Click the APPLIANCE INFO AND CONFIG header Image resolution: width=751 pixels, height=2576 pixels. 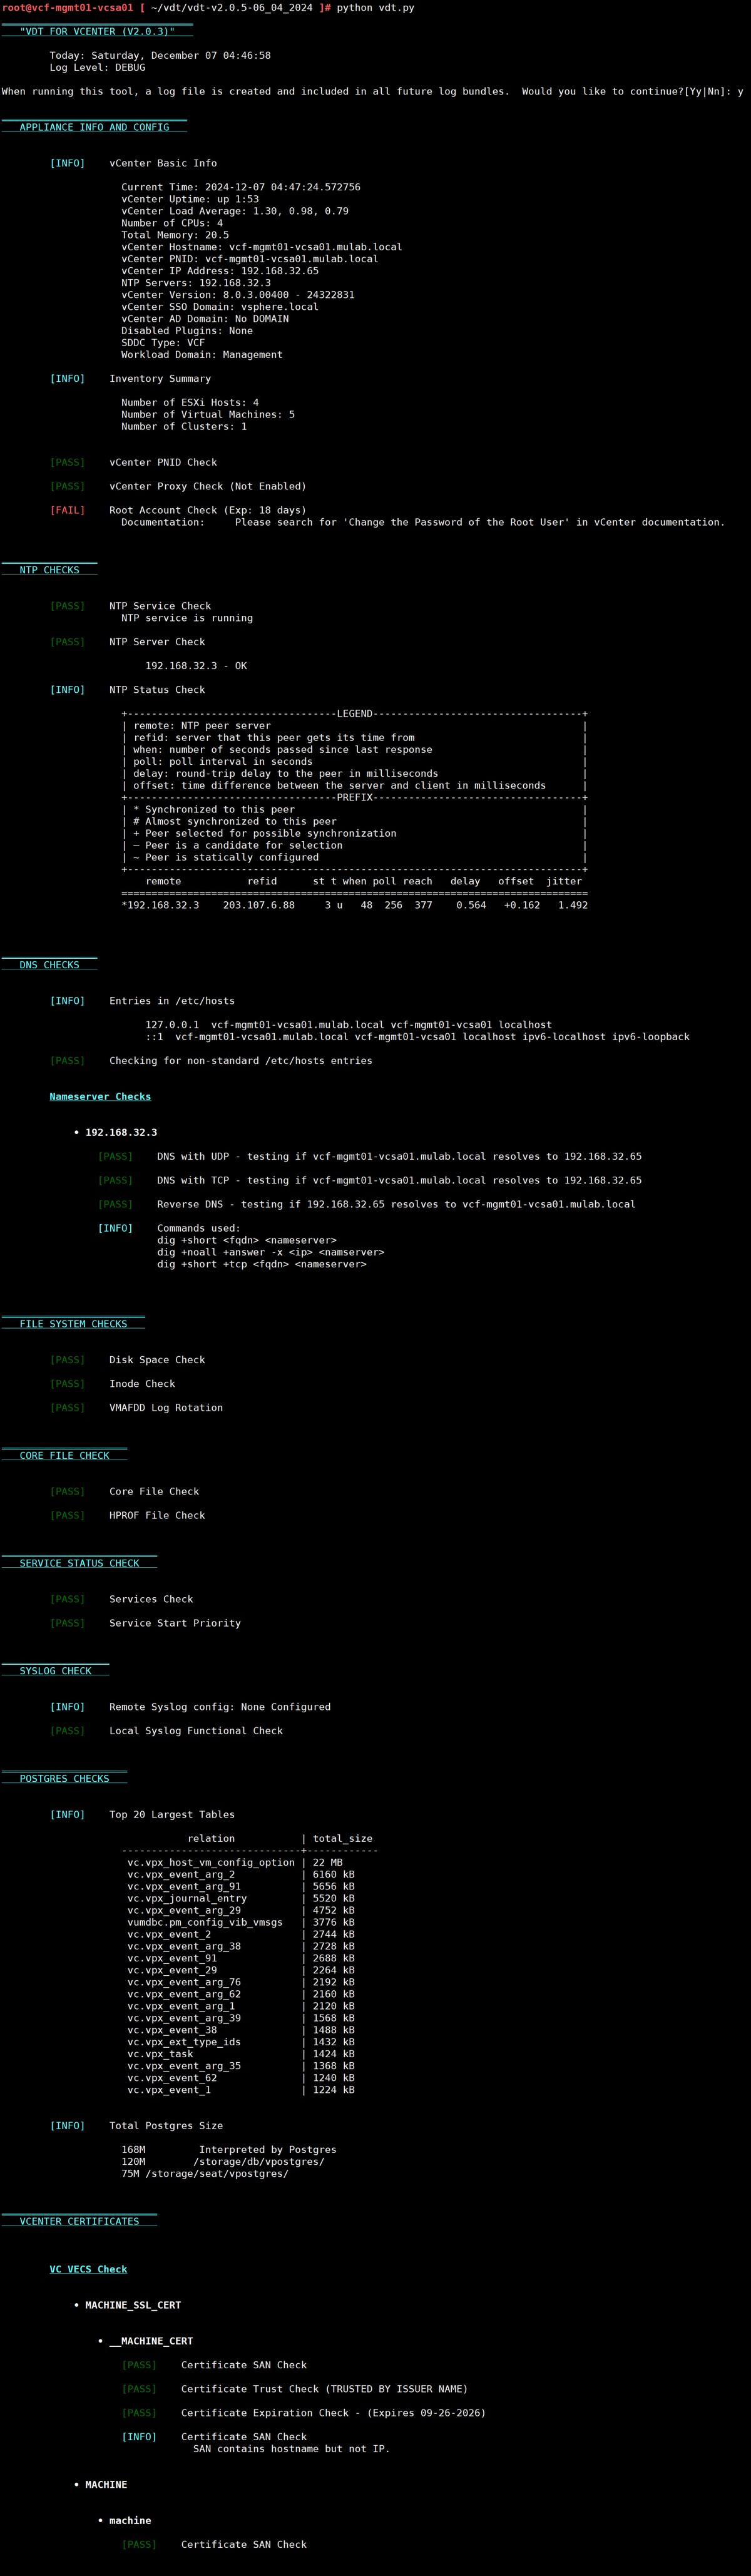94,127
